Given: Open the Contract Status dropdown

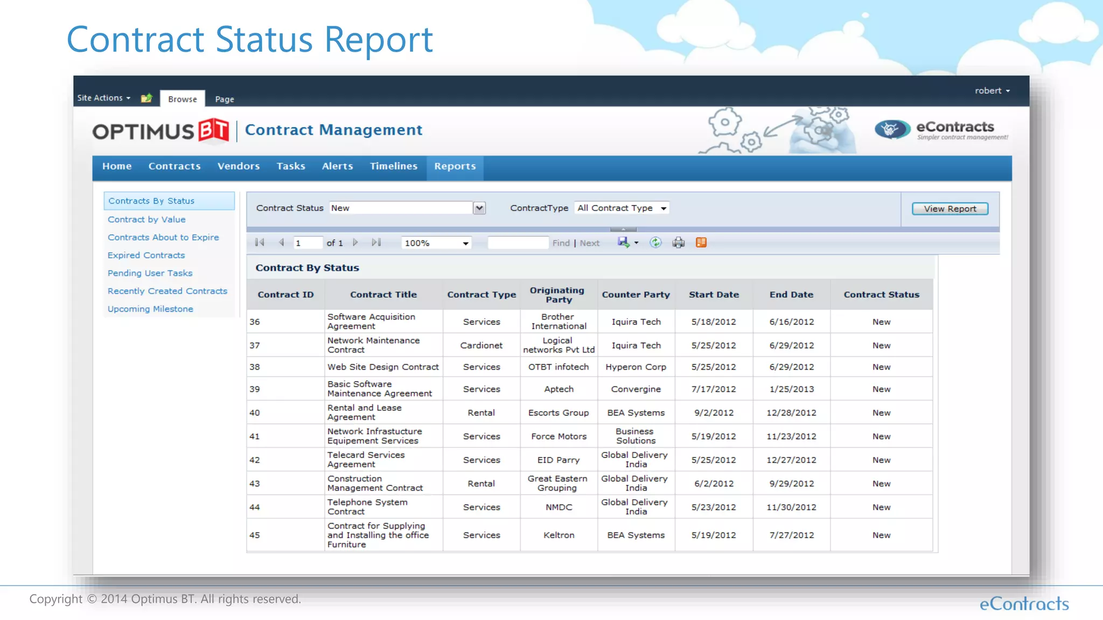Looking at the screenshot, I should click(479, 208).
